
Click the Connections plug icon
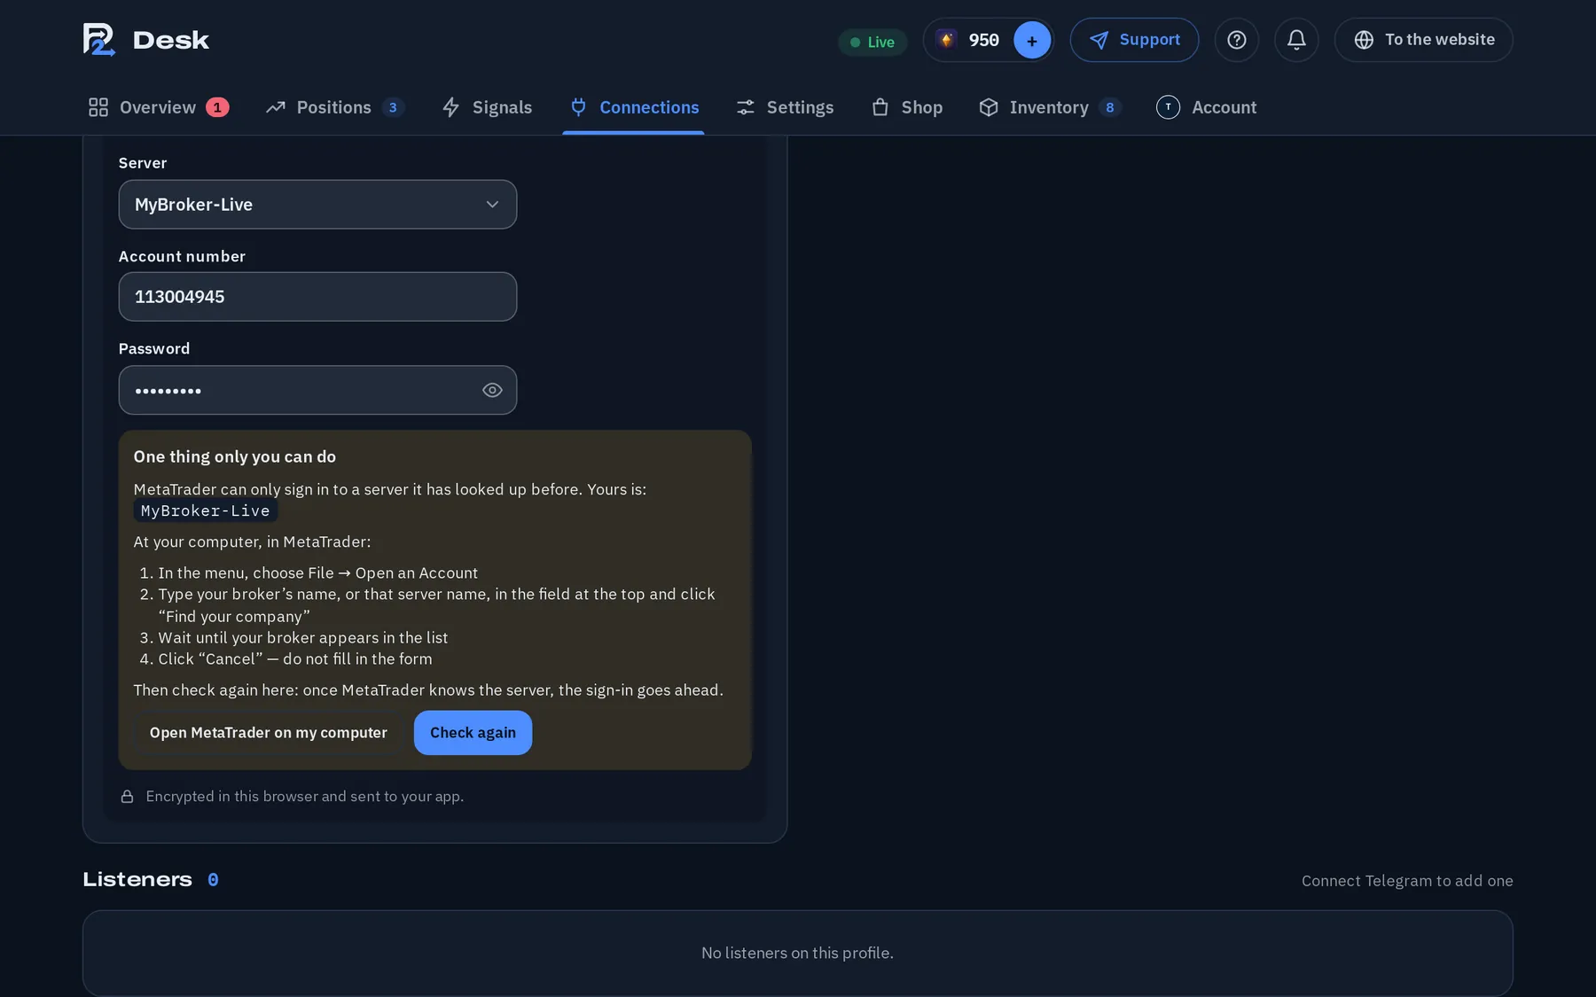point(578,107)
